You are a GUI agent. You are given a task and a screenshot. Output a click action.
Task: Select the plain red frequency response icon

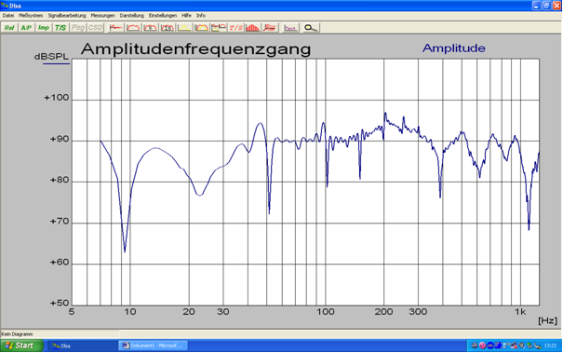point(133,28)
